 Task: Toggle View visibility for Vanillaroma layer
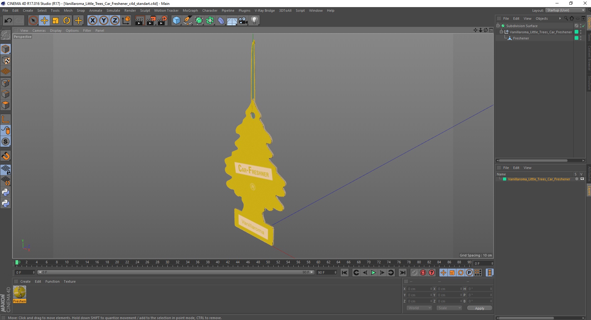click(x=582, y=179)
